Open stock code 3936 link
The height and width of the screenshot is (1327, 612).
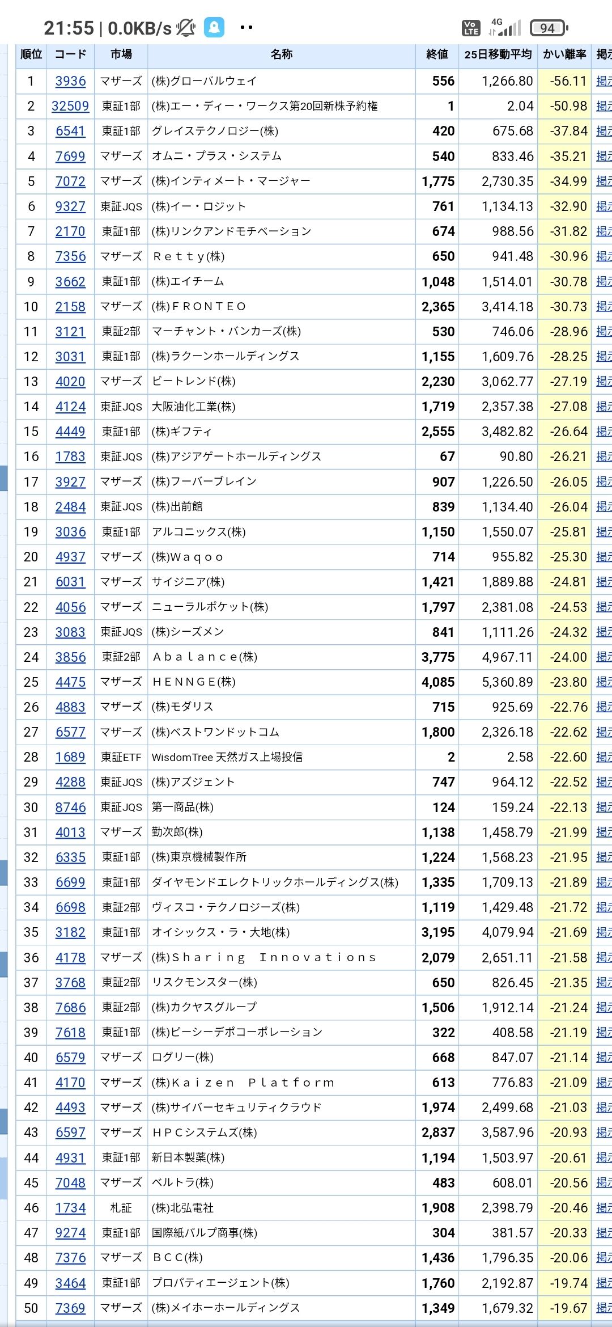[x=70, y=81]
